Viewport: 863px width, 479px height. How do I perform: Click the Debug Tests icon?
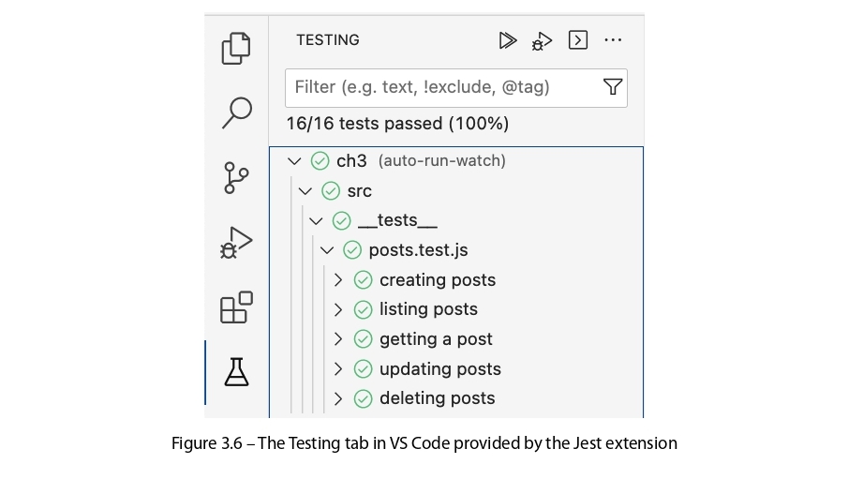542,40
